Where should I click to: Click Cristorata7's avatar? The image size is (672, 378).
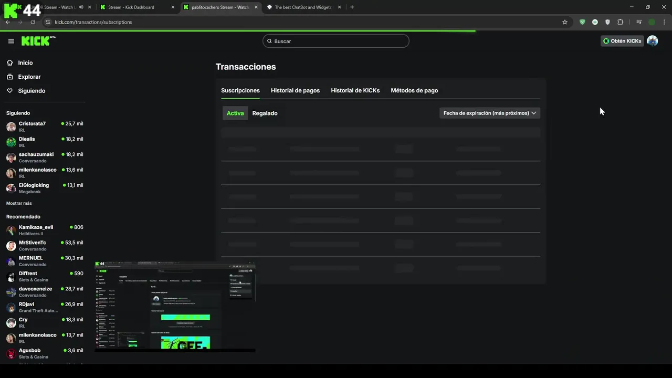[11, 127]
